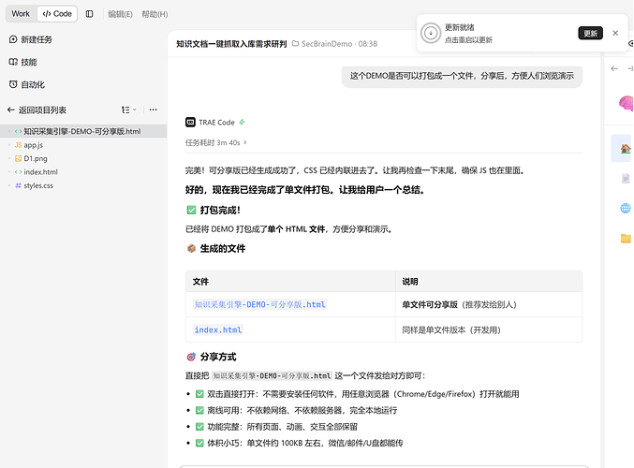Open the 自动化 section
The image size is (634, 468).
[26, 84]
